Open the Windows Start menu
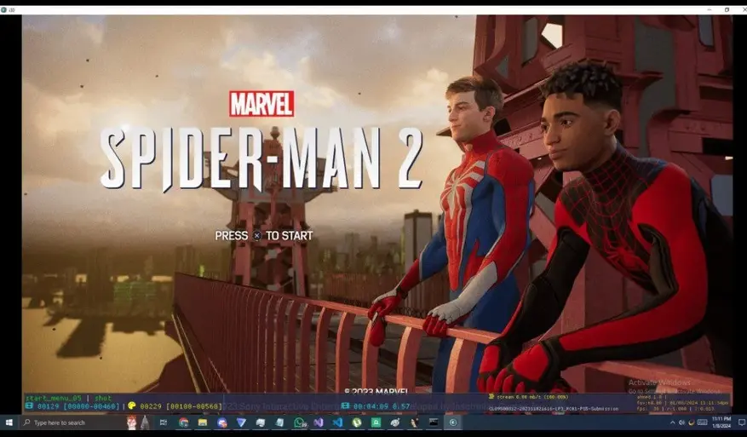The width and height of the screenshot is (747, 437). (9, 423)
